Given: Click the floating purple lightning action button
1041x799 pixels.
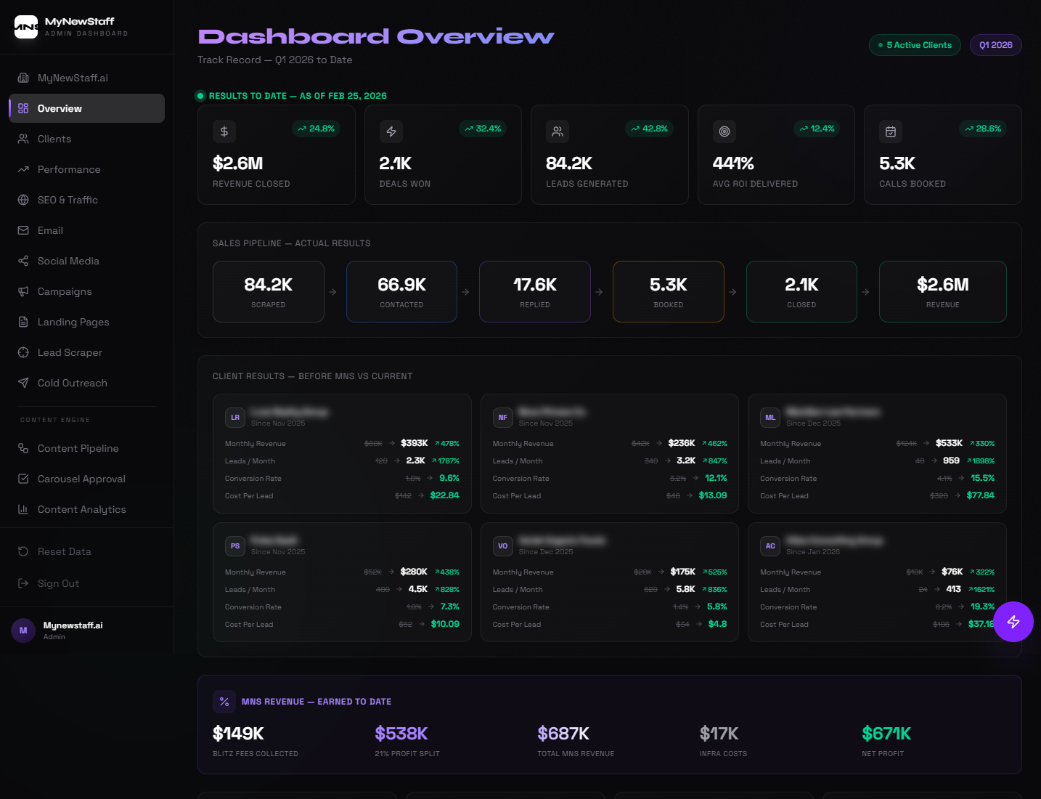Looking at the screenshot, I should click(x=1013, y=622).
